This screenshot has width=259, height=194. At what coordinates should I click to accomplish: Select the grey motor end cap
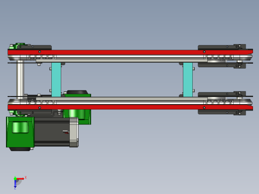tap(74, 132)
